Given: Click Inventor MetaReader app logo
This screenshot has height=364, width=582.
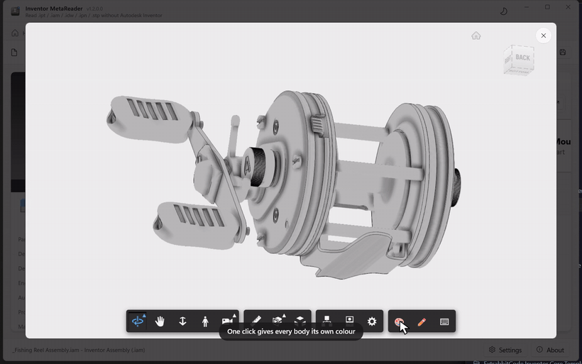Looking at the screenshot, I should point(15,11).
